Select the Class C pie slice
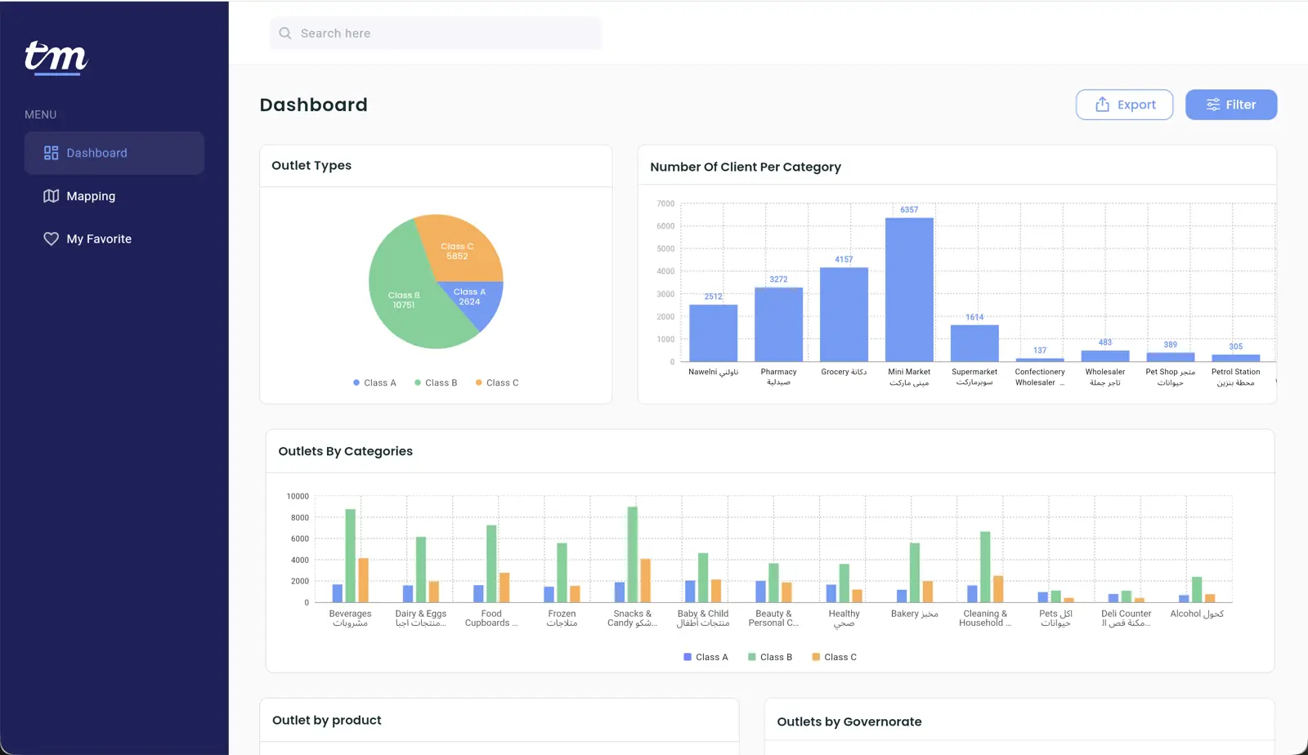This screenshot has width=1308, height=755. [457, 249]
